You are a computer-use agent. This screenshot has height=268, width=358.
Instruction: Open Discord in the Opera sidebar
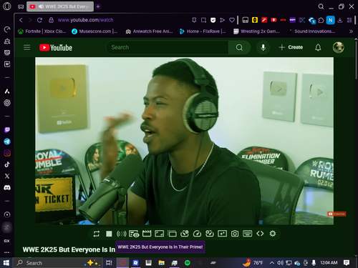7,188
